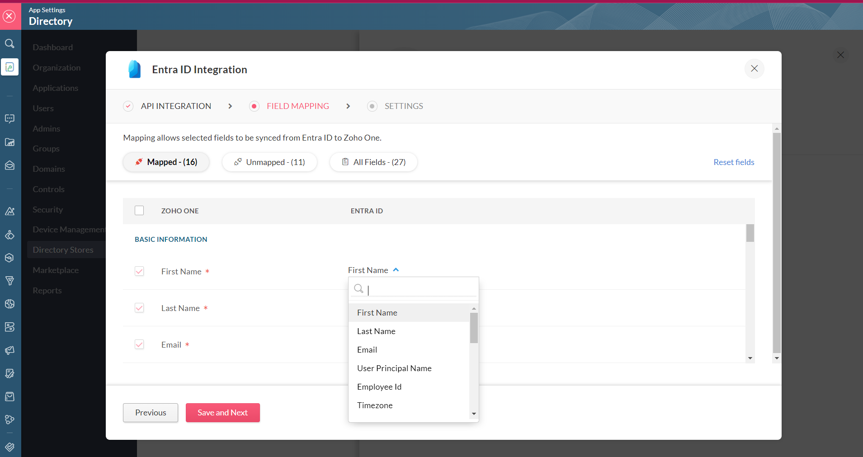Click the Entra ID logo icon
This screenshot has width=863, height=457.
[134, 70]
